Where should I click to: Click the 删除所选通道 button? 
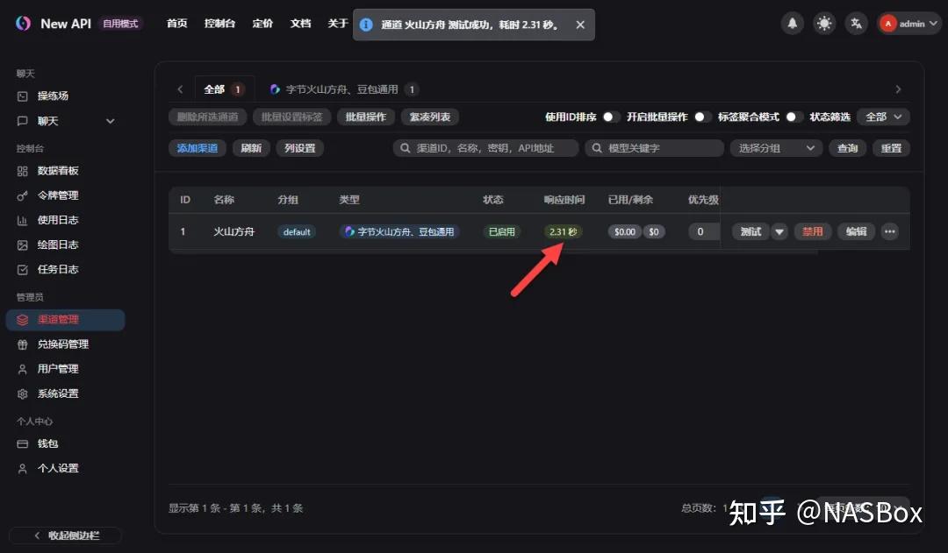click(x=207, y=117)
